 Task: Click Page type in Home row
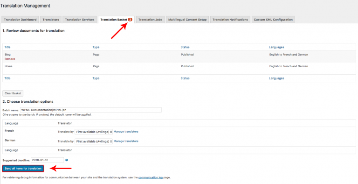tap(96, 66)
